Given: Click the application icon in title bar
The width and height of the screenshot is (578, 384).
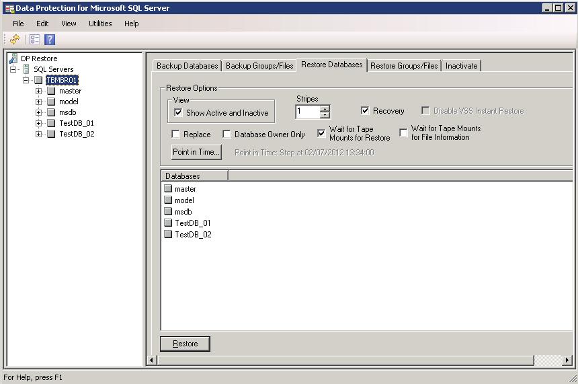Looking at the screenshot, I should 9,8.
